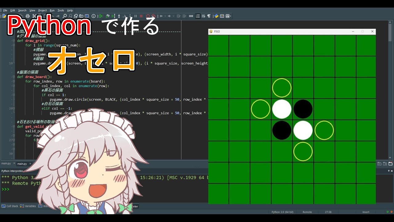
Task: Open the Browse Forward history dropdown
Action: click(173, 16)
